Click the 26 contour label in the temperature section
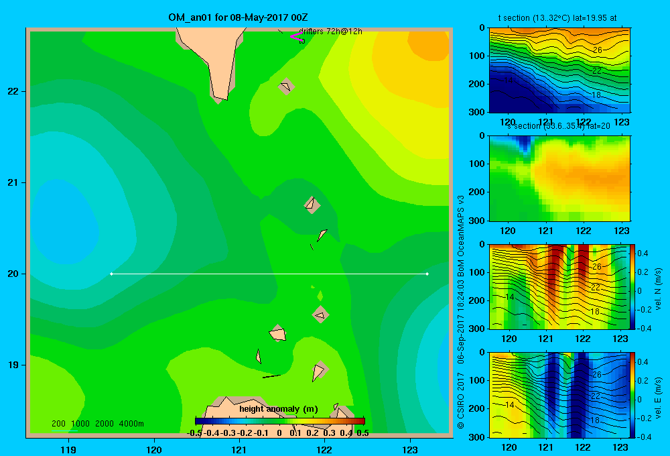670x456 pixels. coord(598,50)
